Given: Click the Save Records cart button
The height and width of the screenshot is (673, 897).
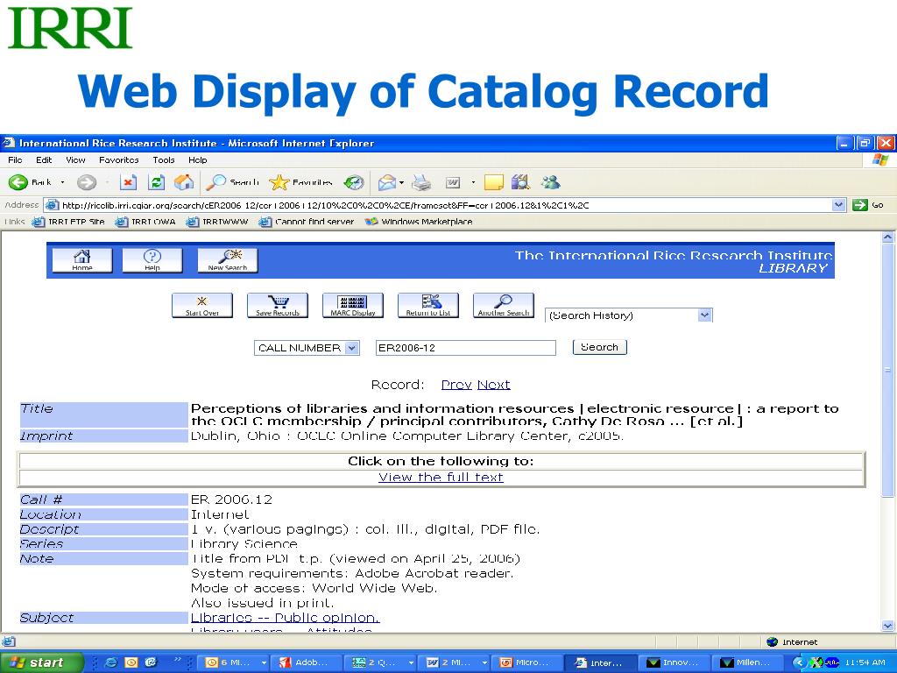Looking at the screenshot, I should tap(278, 305).
